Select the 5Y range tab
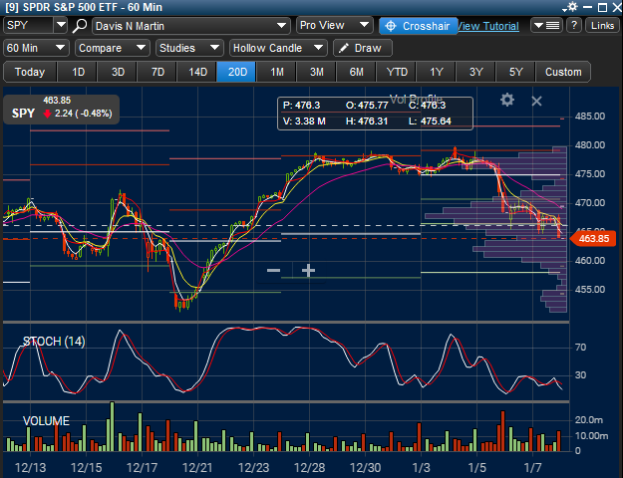Image resolution: width=623 pixels, height=478 pixels. [x=515, y=72]
